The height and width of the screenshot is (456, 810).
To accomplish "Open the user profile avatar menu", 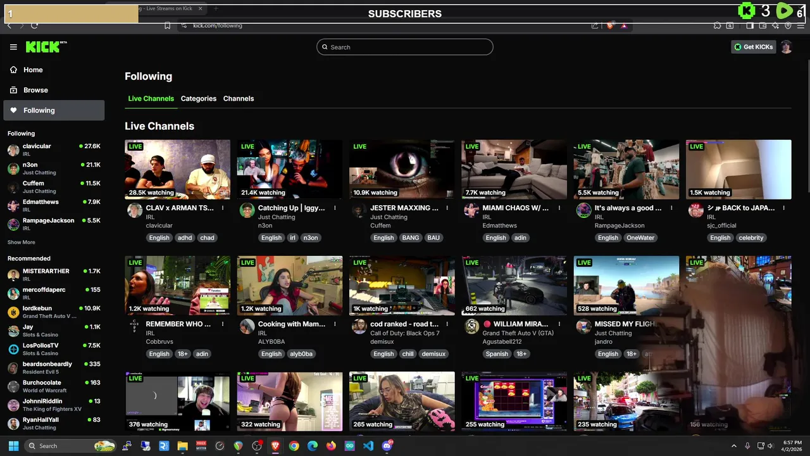I will pyautogui.click(x=786, y=47).
